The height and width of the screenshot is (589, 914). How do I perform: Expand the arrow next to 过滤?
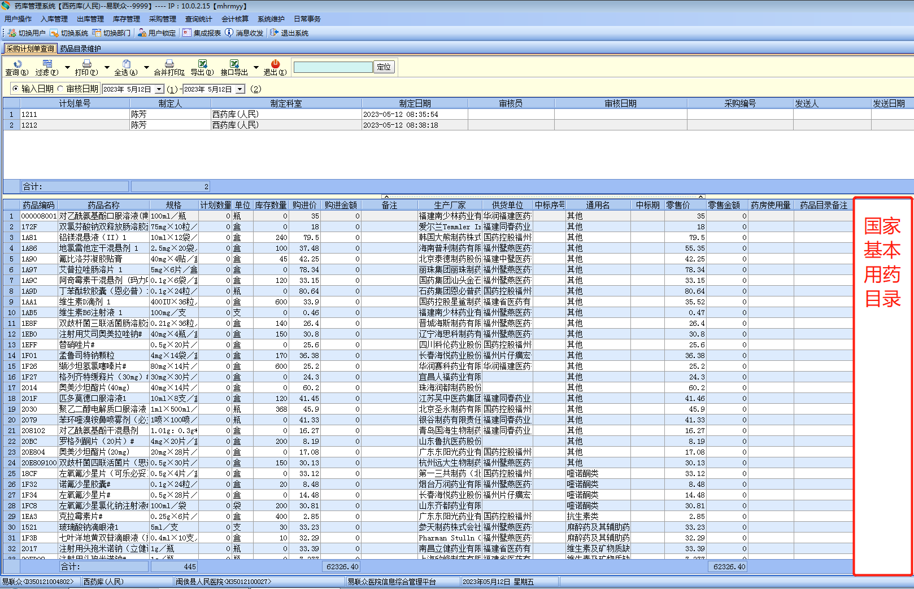tap(67, 67)
